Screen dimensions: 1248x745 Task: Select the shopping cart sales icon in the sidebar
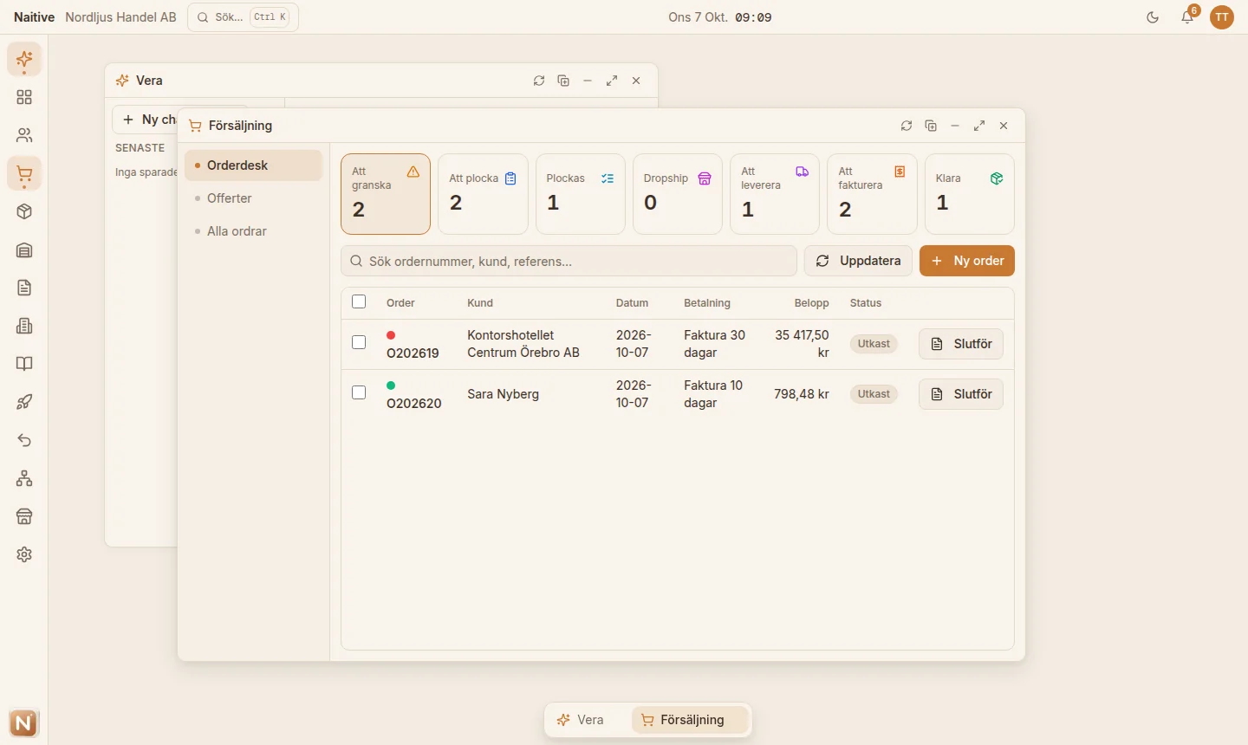pyautogui.click(x=24, y=174)
